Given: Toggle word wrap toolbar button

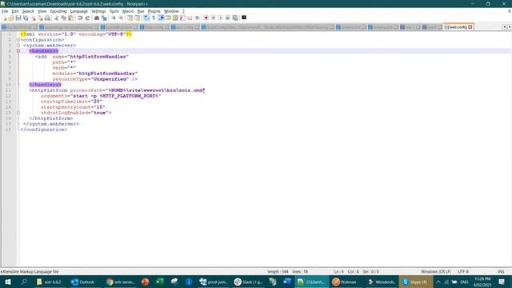Looking at the screenshot, I should pyautogui.click(x=146, y=18).
